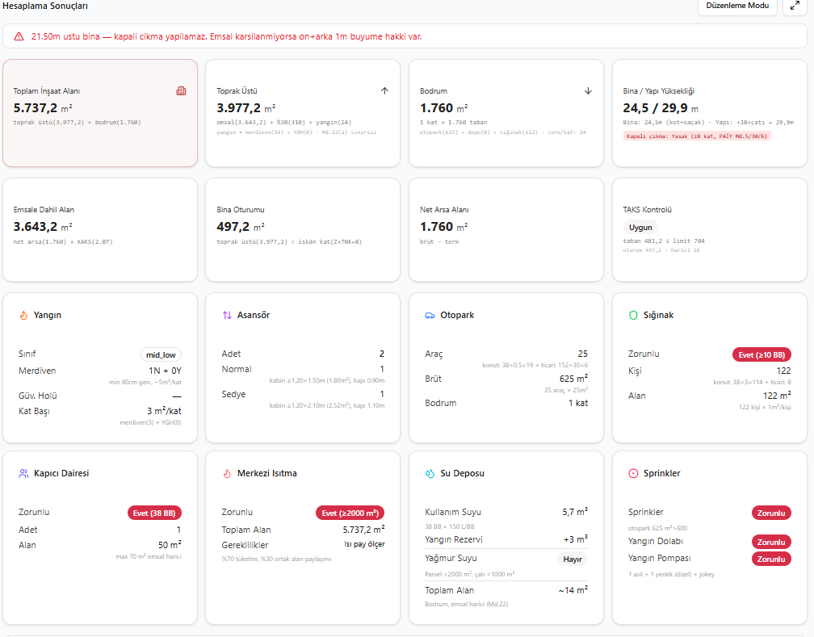Click the TAKS Kontrolü card title
Screen dimensions: 814x637
point(648,210)
